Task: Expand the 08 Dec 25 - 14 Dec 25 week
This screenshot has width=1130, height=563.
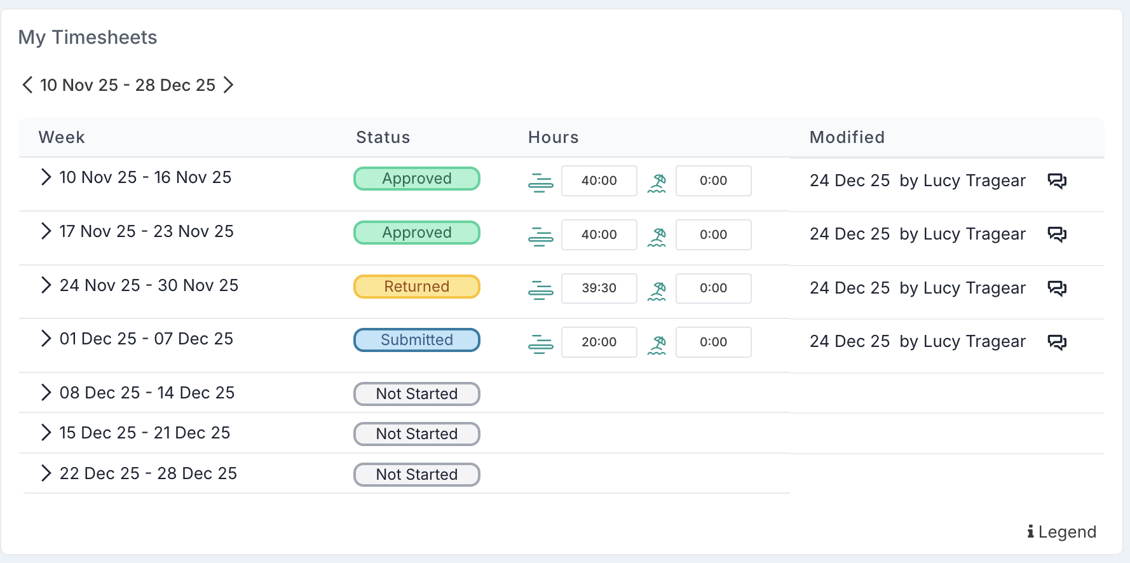Action: click(46, 393)
